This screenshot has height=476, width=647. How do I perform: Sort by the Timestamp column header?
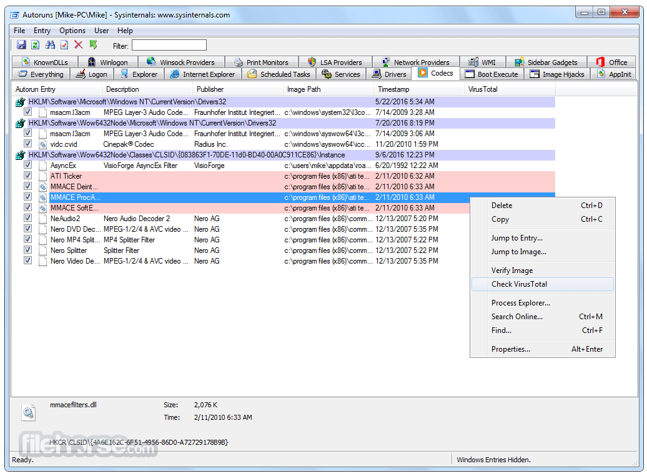click(419, 89)
